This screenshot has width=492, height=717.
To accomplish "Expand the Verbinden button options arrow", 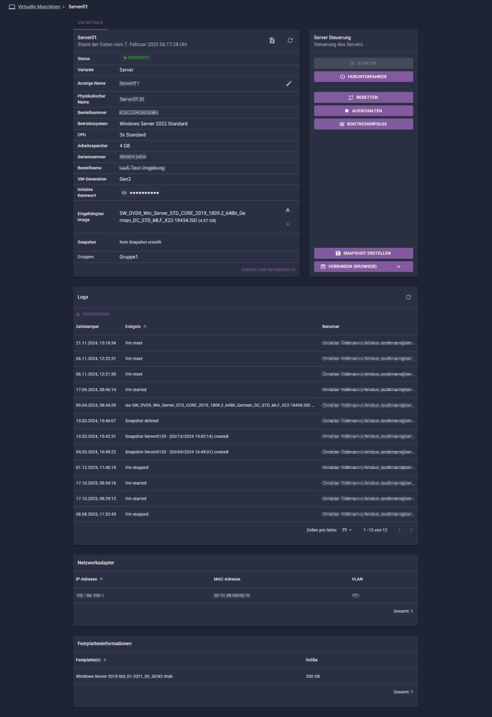I will pos(398,267).
